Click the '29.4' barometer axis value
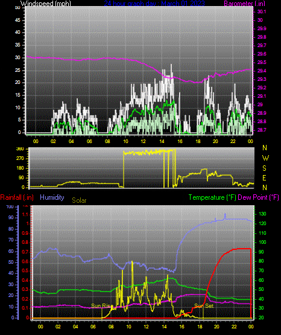The width and height of the screenshot is (281, 335). pos(262,71)
